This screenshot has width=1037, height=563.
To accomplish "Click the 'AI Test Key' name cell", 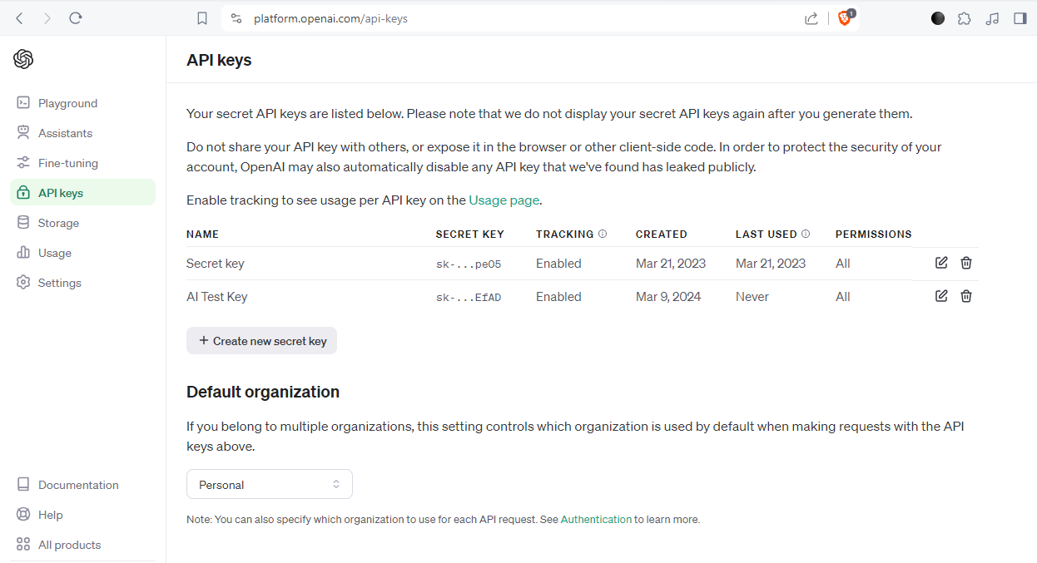I will 217,296.
